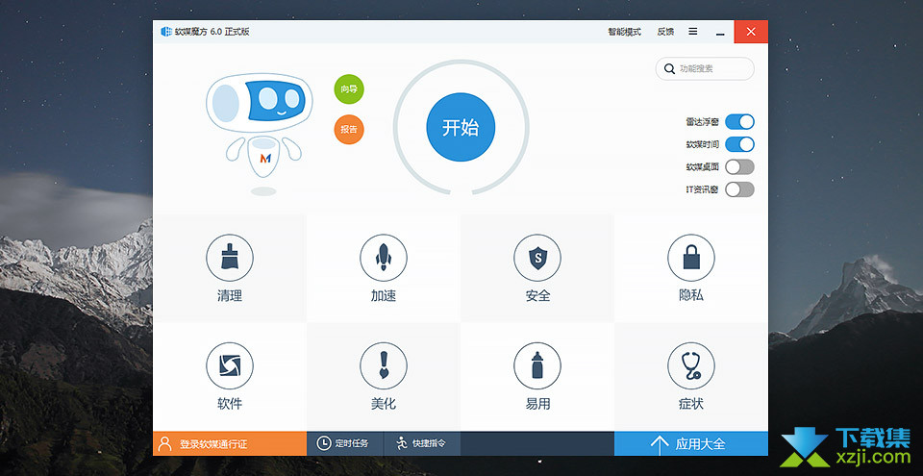Turn off the 软媒时间 switch
The image size is (923, 476).
739,144
